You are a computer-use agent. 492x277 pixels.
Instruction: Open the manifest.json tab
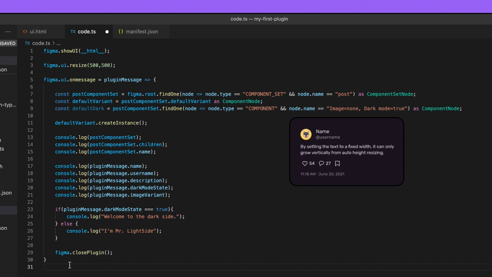[142, 32]
